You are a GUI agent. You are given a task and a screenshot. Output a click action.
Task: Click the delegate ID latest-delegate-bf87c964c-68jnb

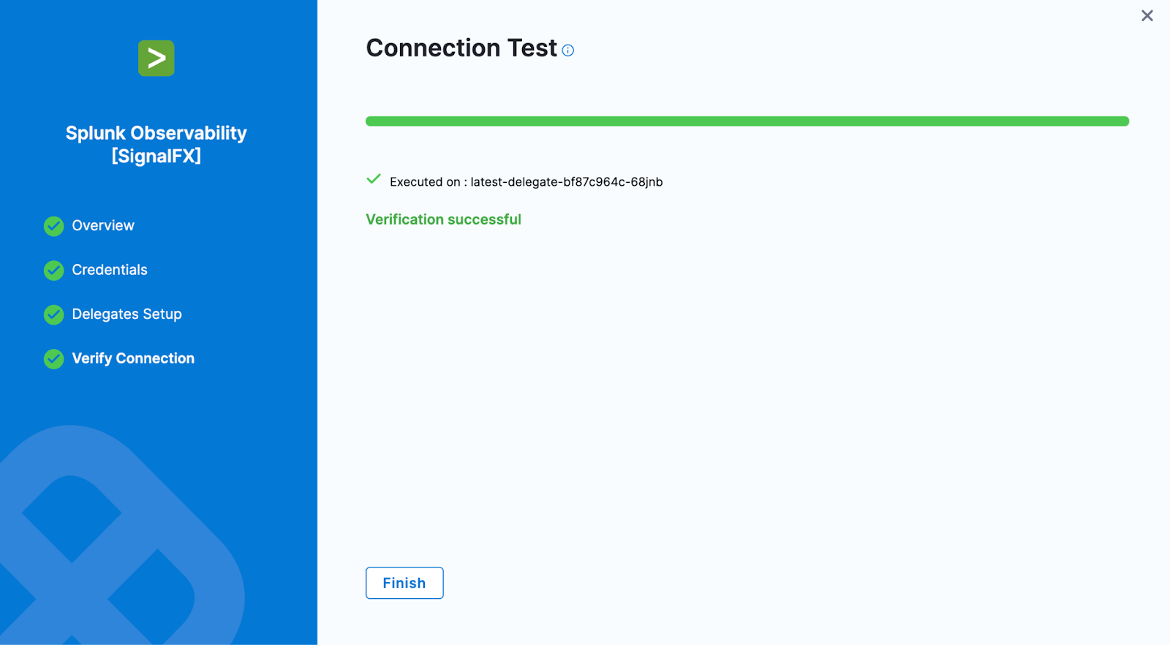point(567,182)
